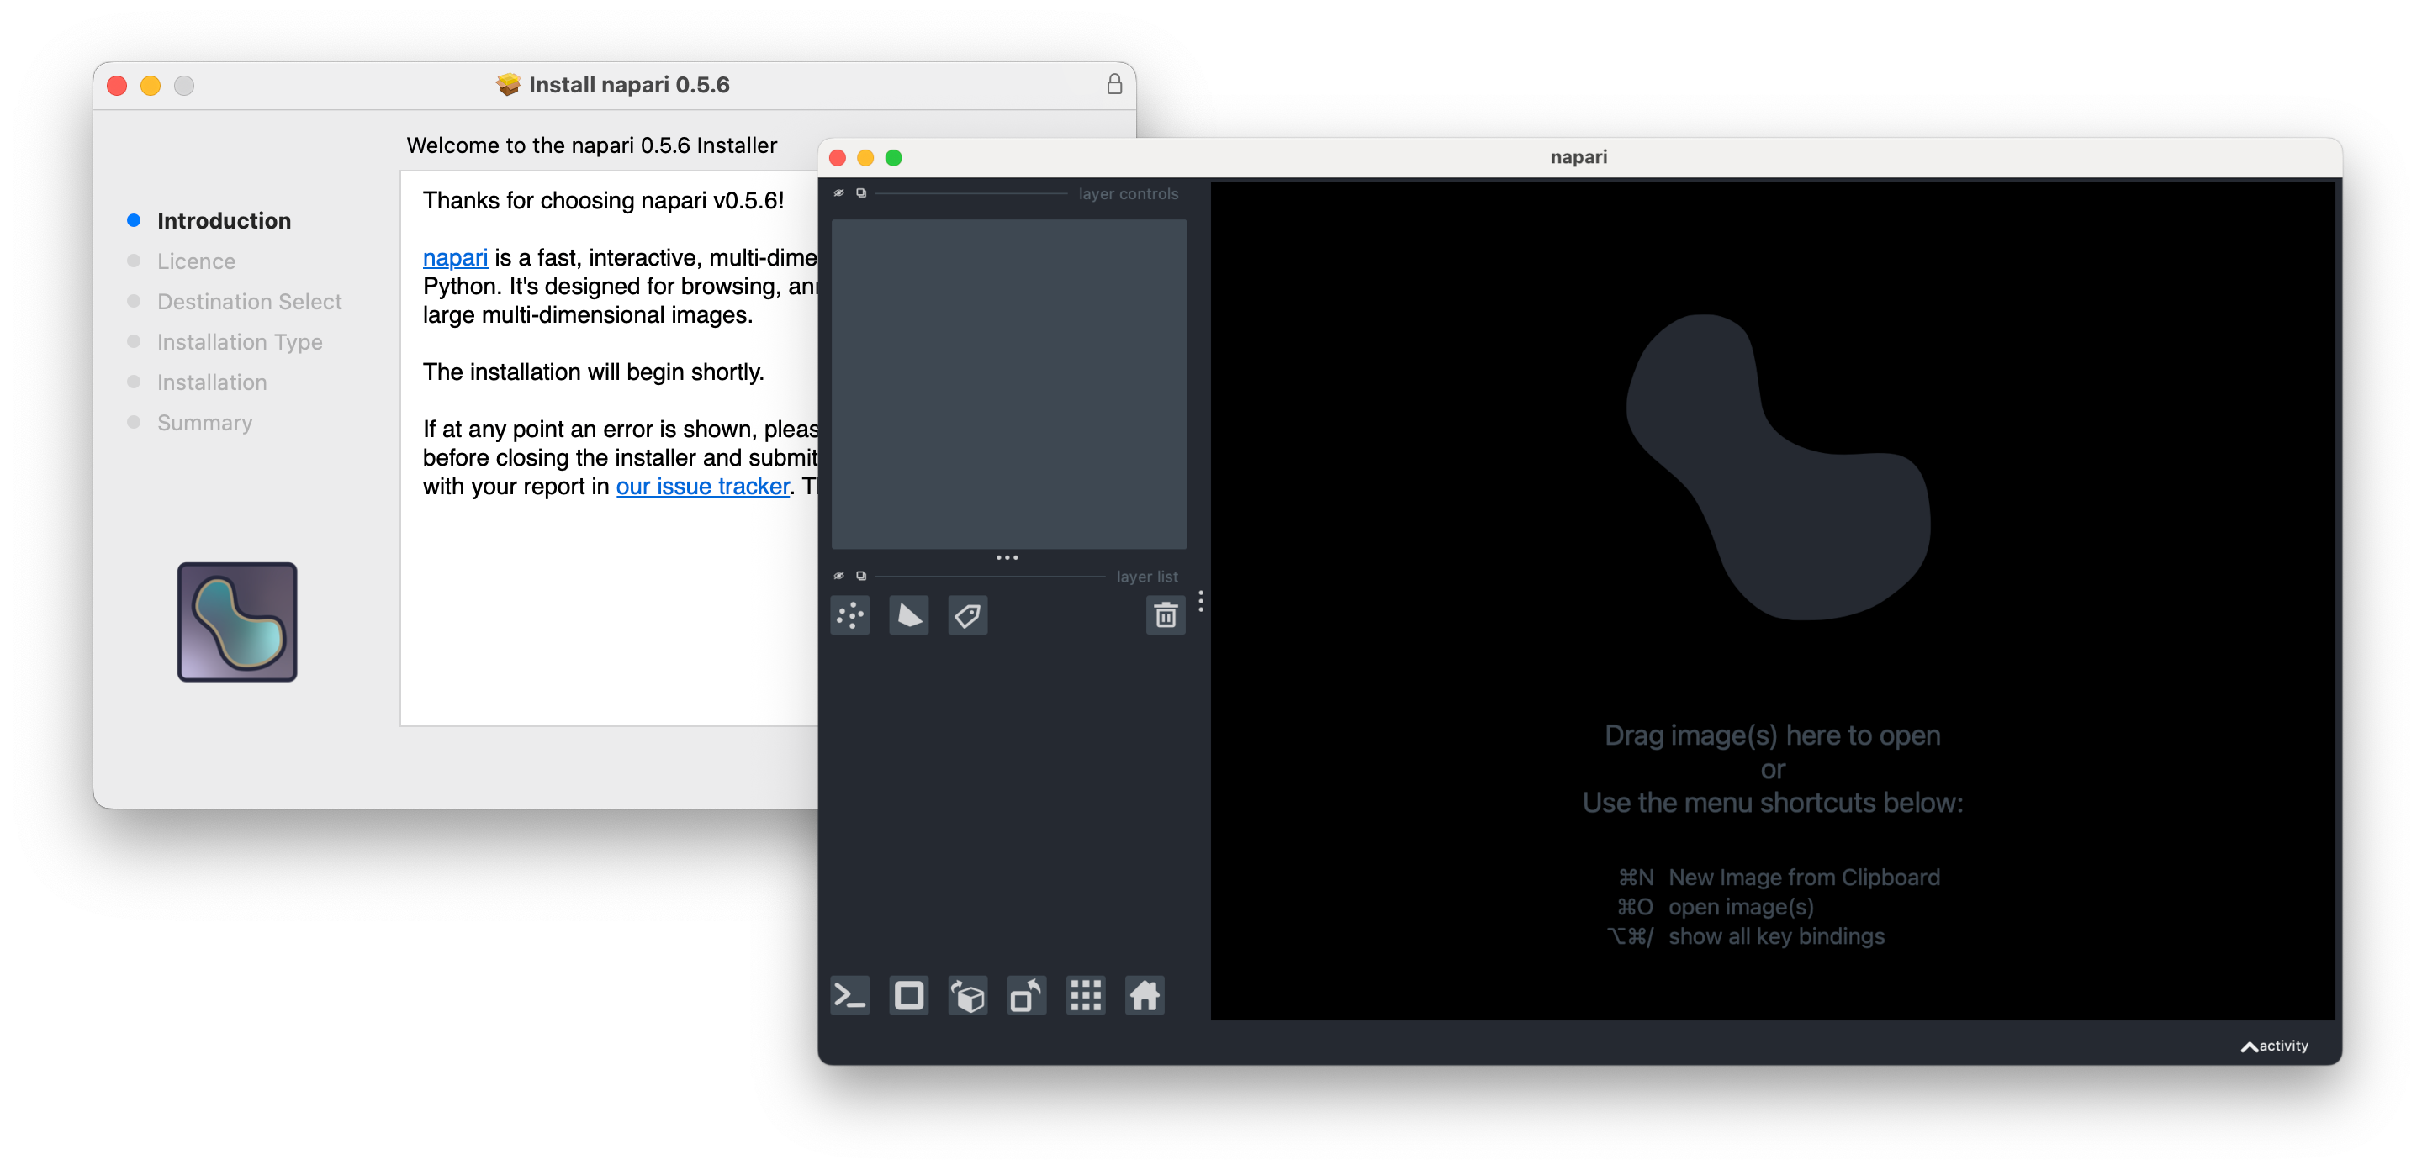Follow the our issue tracker link
This screenshot has width=2422, height=1170.
pos(702,487)
